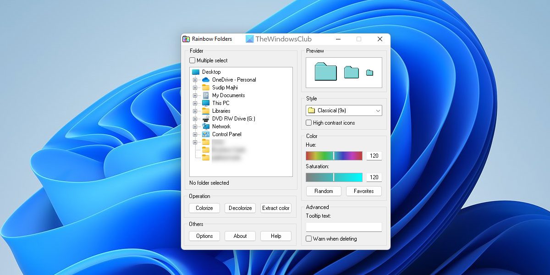This screenshot has width=550, height=275.
Task: Select the Libraries folder icon
Action: [x=206, y=111]
